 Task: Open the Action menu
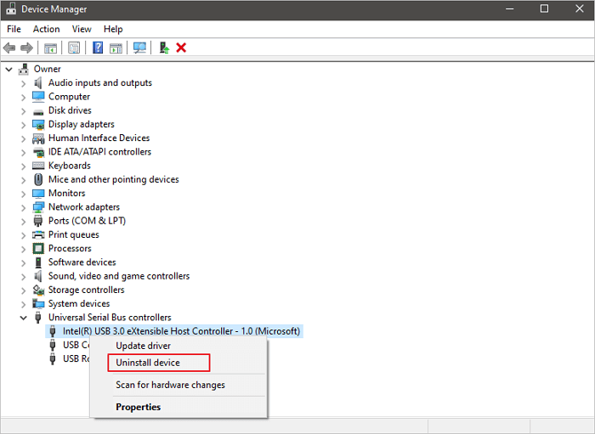pos(46,29)
